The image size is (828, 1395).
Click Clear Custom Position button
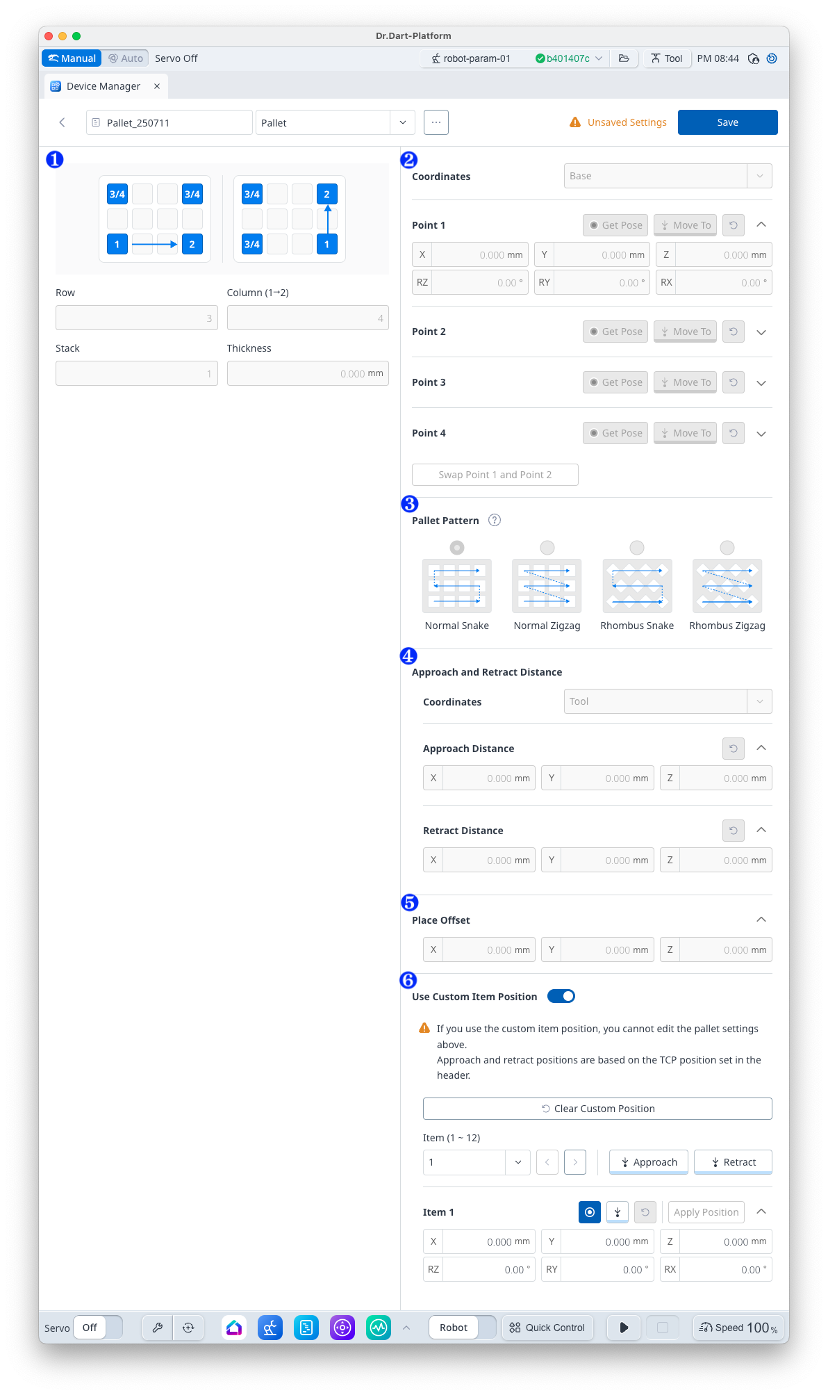[x=597, y=1109]
